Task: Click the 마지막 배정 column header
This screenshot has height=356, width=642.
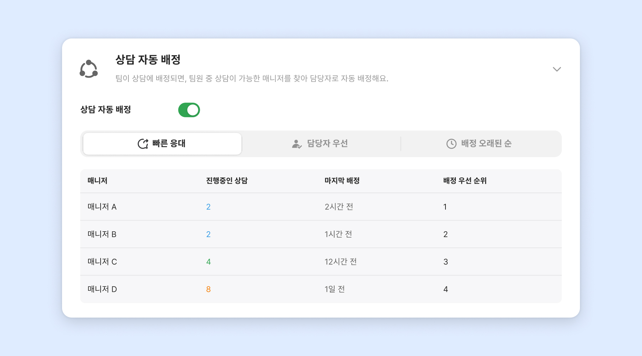Action: [342, 181]
